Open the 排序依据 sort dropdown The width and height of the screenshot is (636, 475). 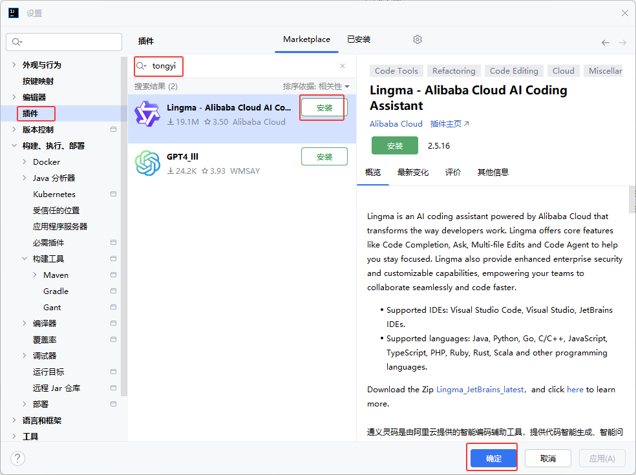(x=315, y=87)
